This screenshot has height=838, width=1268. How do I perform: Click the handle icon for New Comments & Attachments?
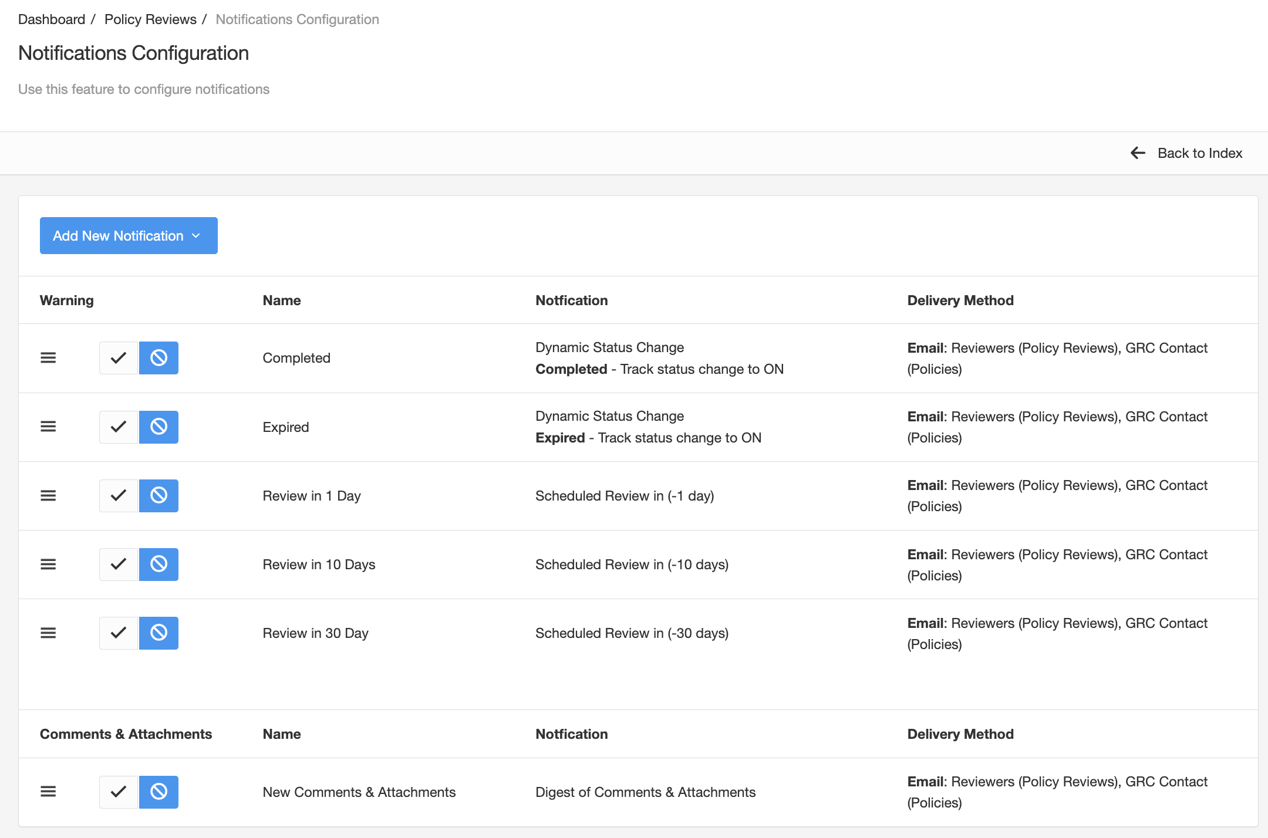[48, 792]
